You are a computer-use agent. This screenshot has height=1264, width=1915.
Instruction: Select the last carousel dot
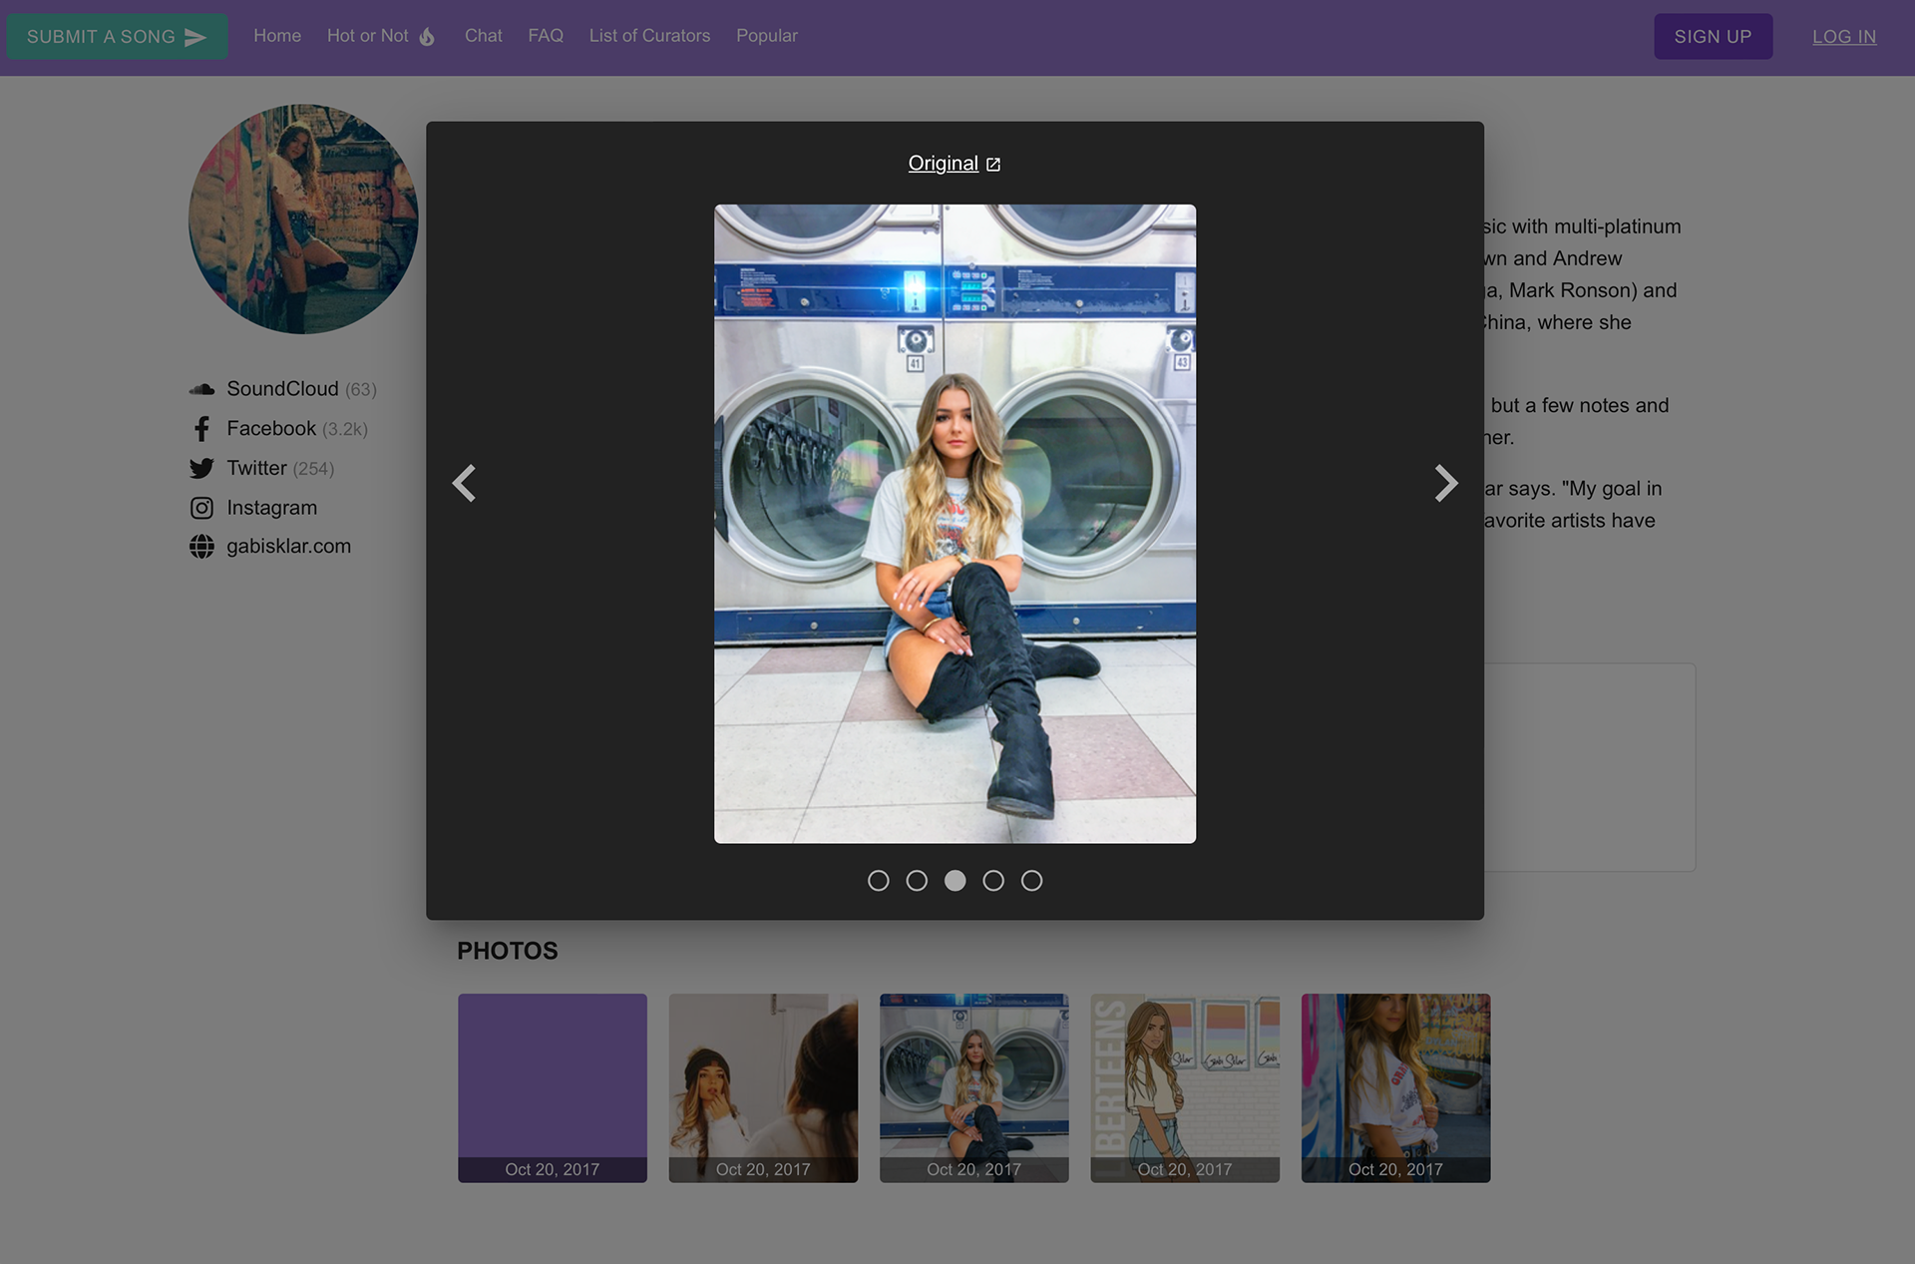click(x=1031, y=880)
